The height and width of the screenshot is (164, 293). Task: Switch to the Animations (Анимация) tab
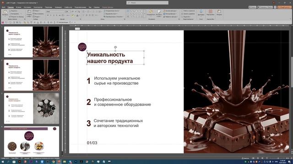(x=58, y=7)
